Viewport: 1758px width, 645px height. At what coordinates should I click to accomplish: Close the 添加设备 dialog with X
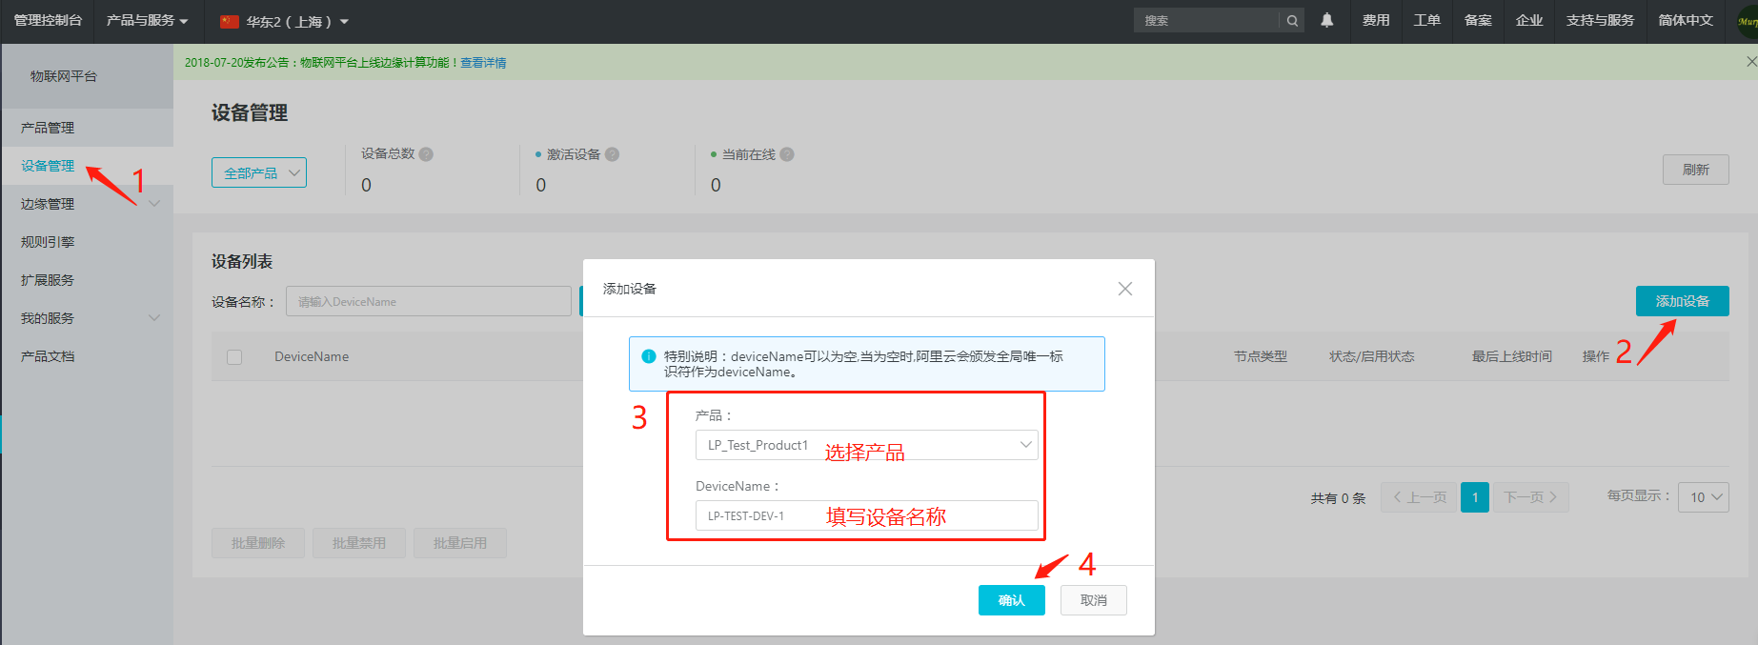1124,289
